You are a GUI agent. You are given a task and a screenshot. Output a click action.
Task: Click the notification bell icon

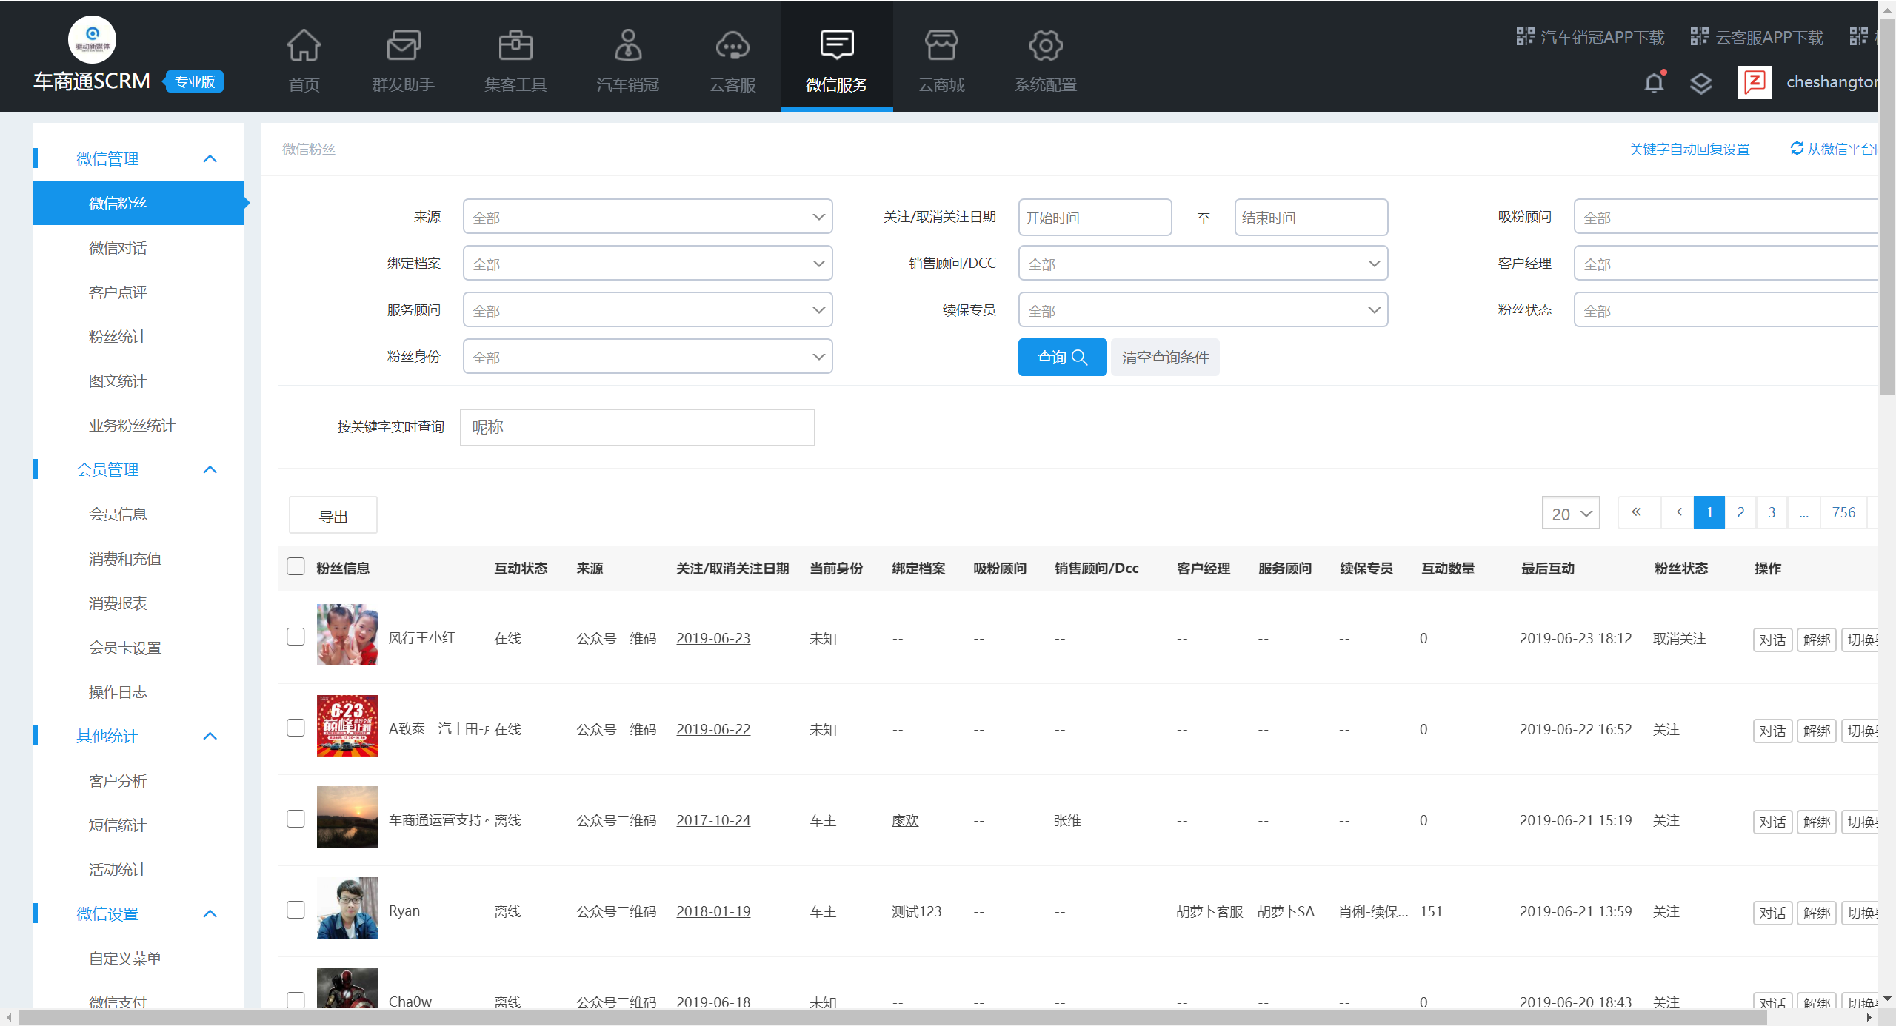(x=1654, y=82)
